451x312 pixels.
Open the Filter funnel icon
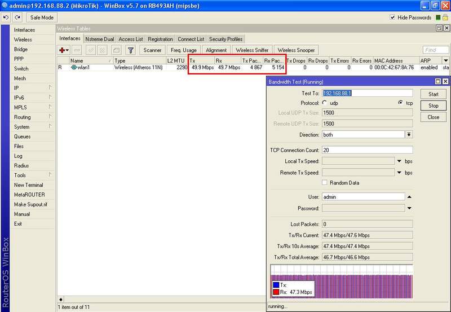pyautogui.click(x=131, y=50)
